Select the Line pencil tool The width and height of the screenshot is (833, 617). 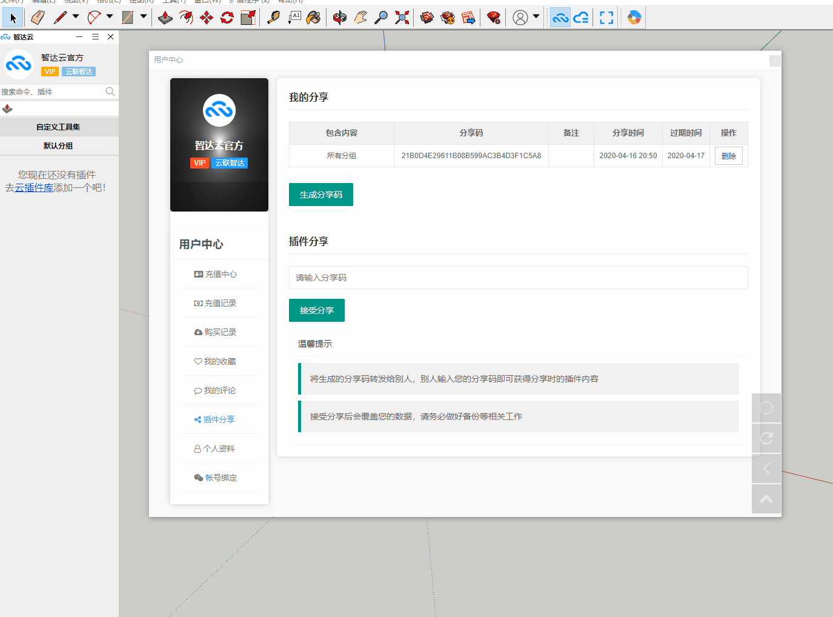60,18
